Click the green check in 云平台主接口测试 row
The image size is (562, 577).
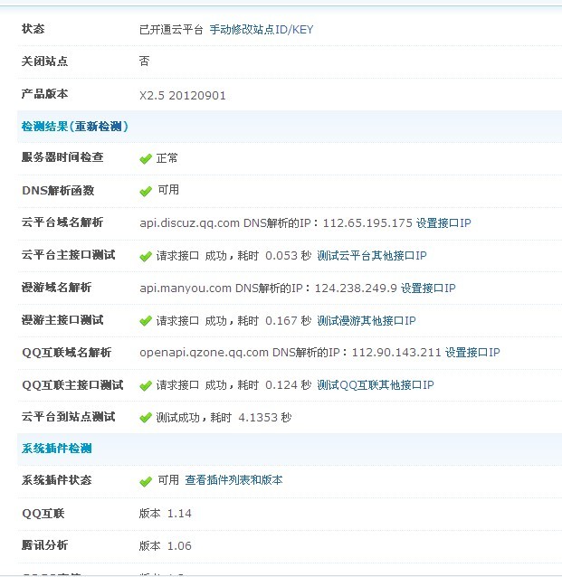146,256
